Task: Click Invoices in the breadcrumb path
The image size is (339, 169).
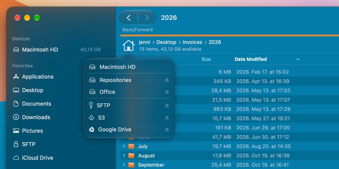Action: pos(192,42)
